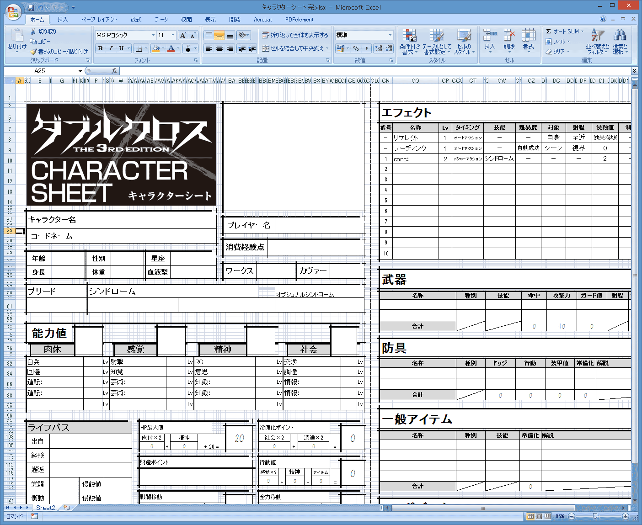
Task: Align text to the left
Action: 209,48
